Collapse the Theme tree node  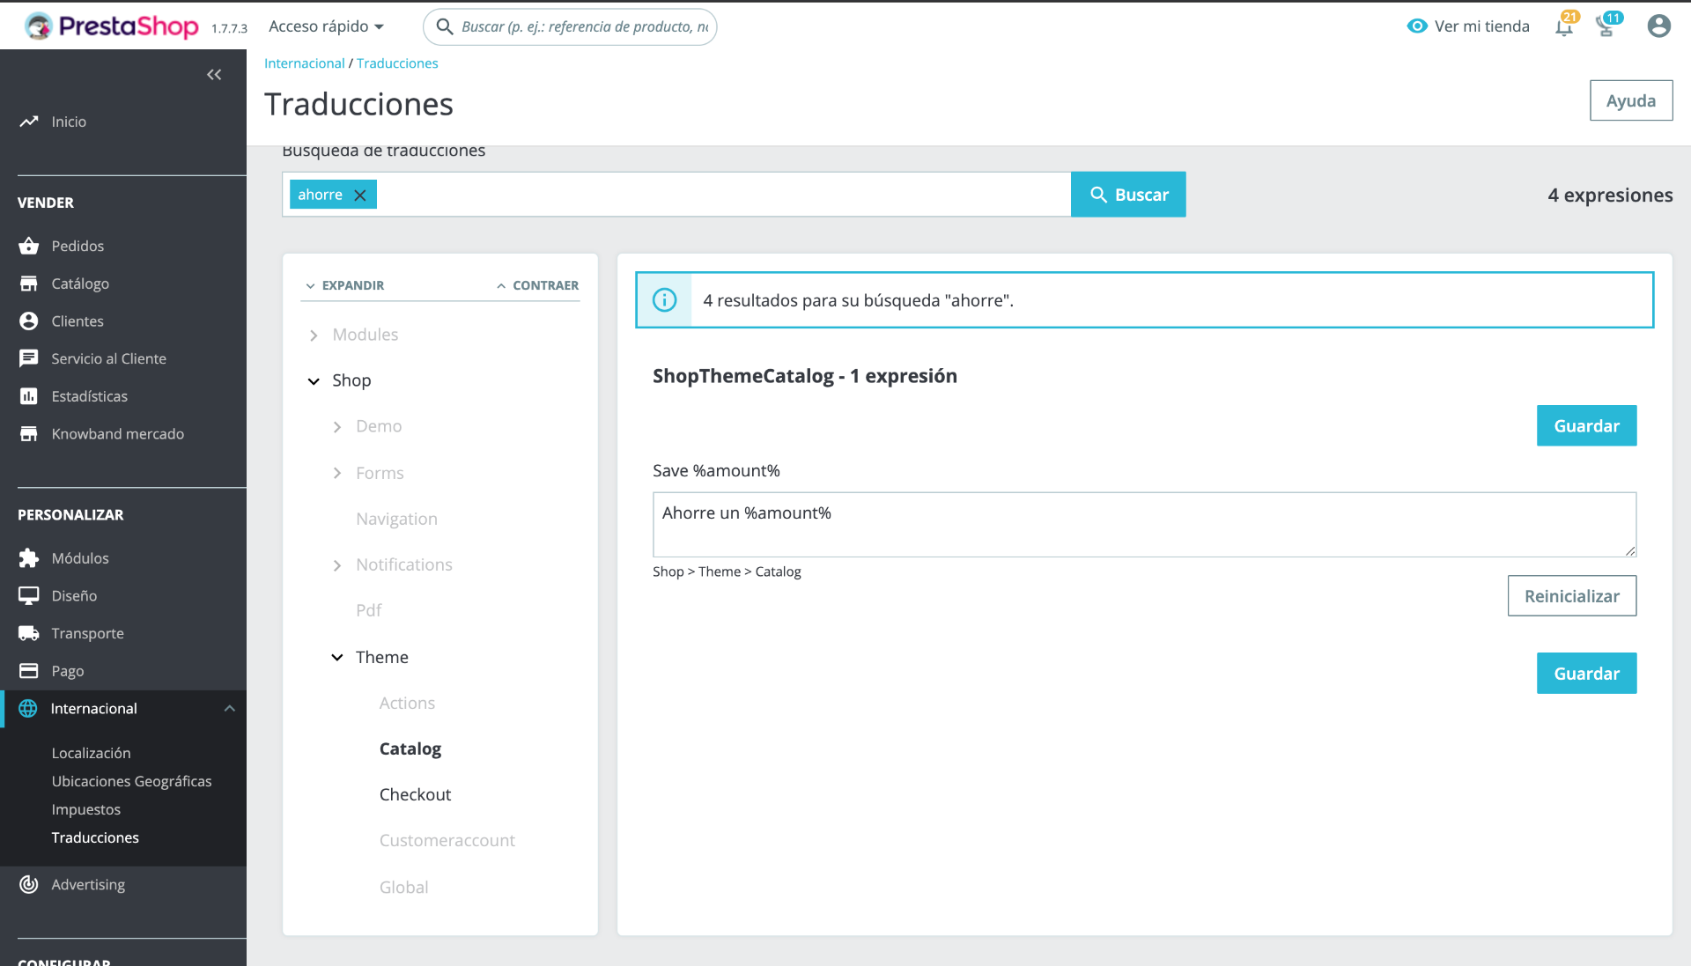click(x=337, y=658)
